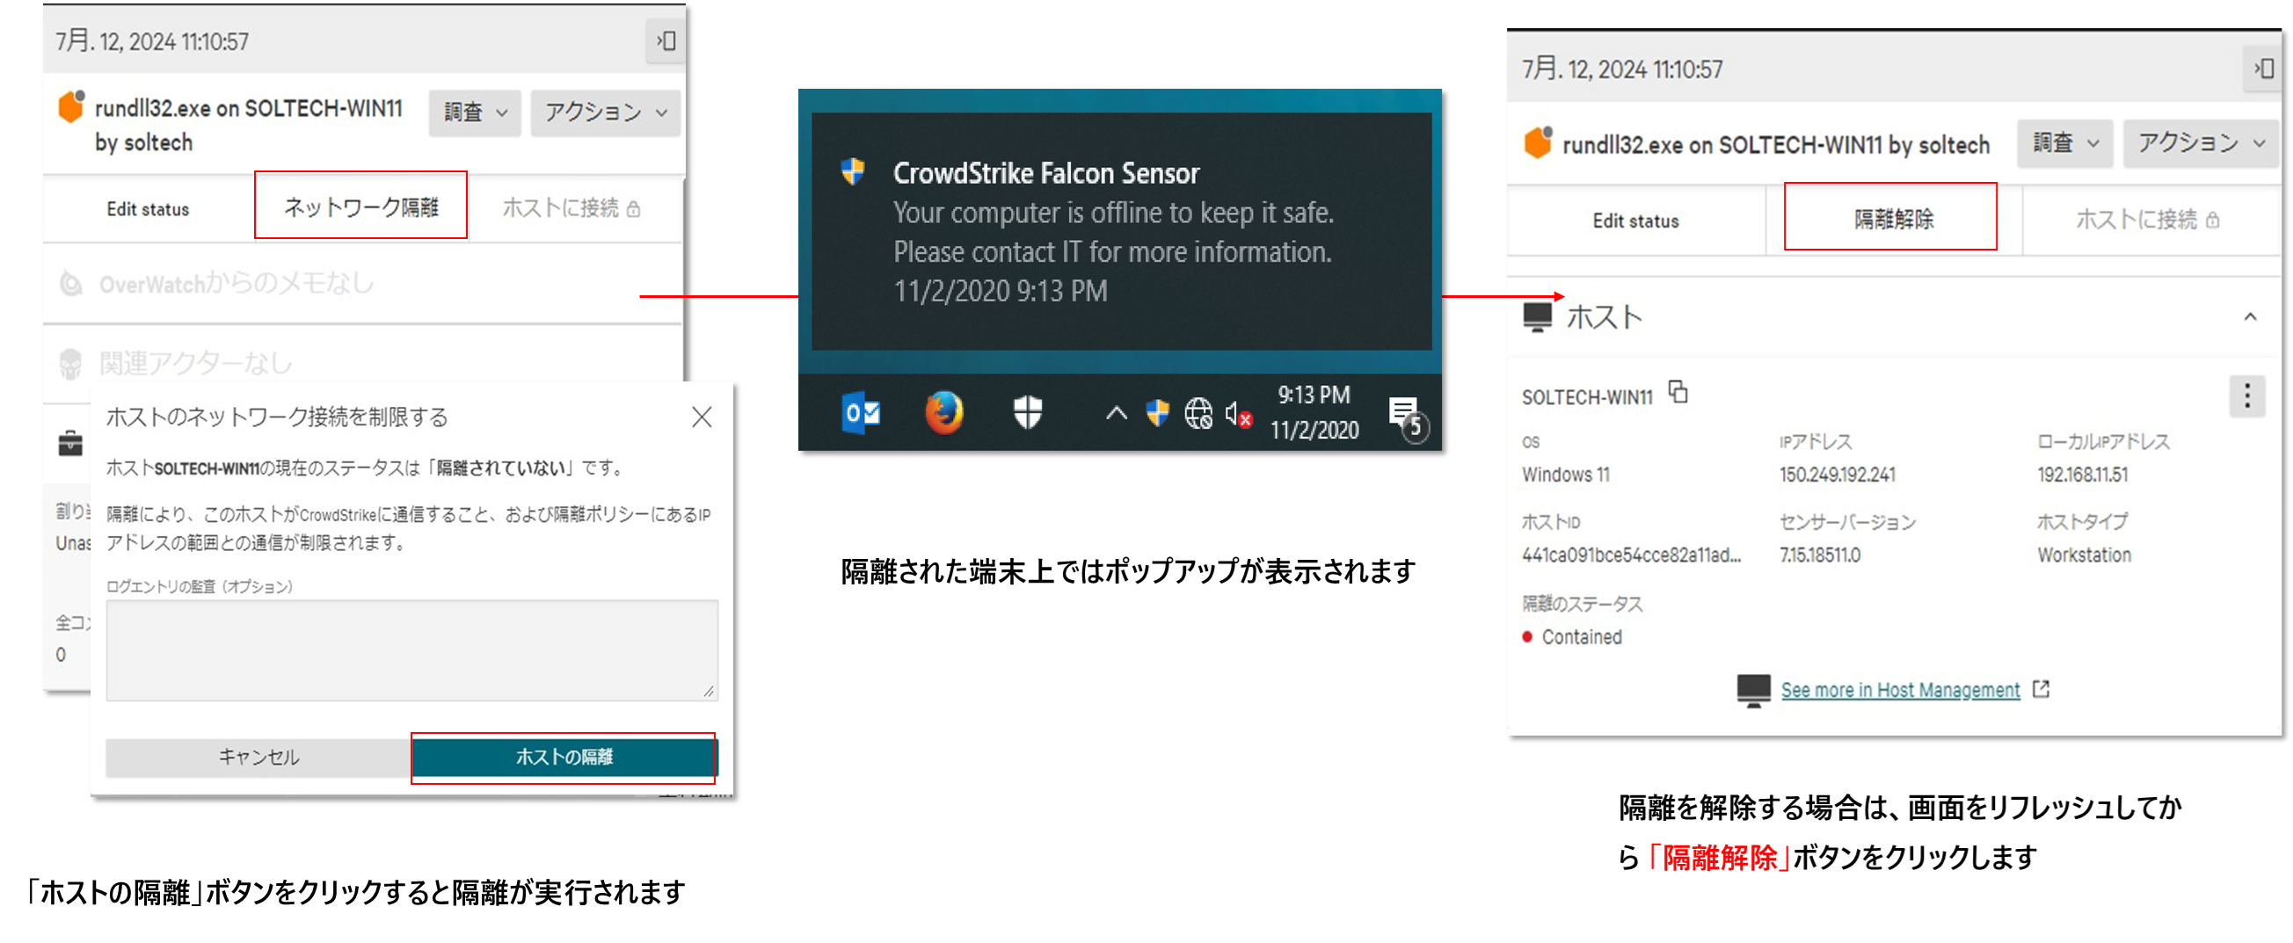Click the colored shield icon in system tray
This screenshot has width=2293, height=943.
(x=1156, y=413)
